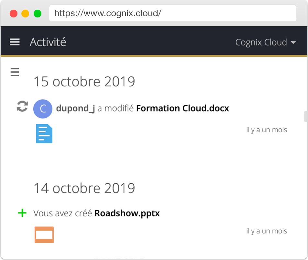Click the sync icon next to dupond_j

point(22,106)
